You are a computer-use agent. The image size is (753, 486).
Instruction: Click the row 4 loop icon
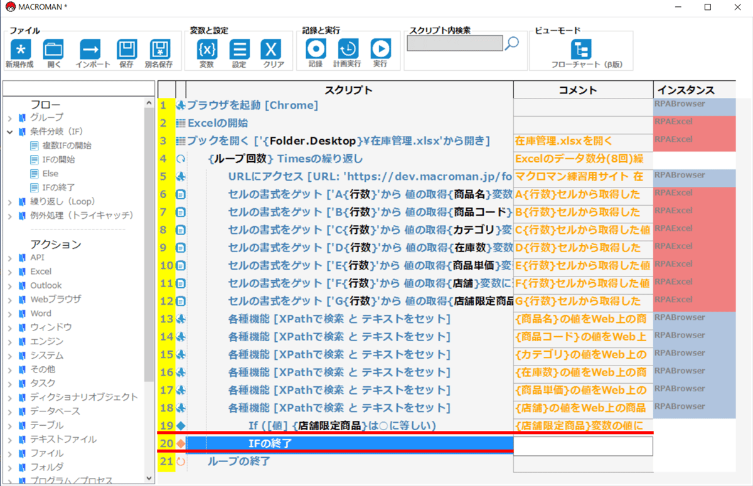point(181,159)
